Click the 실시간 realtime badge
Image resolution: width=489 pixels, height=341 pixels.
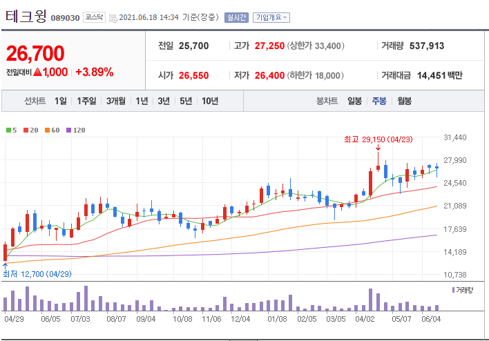click(x=236, y=17)
